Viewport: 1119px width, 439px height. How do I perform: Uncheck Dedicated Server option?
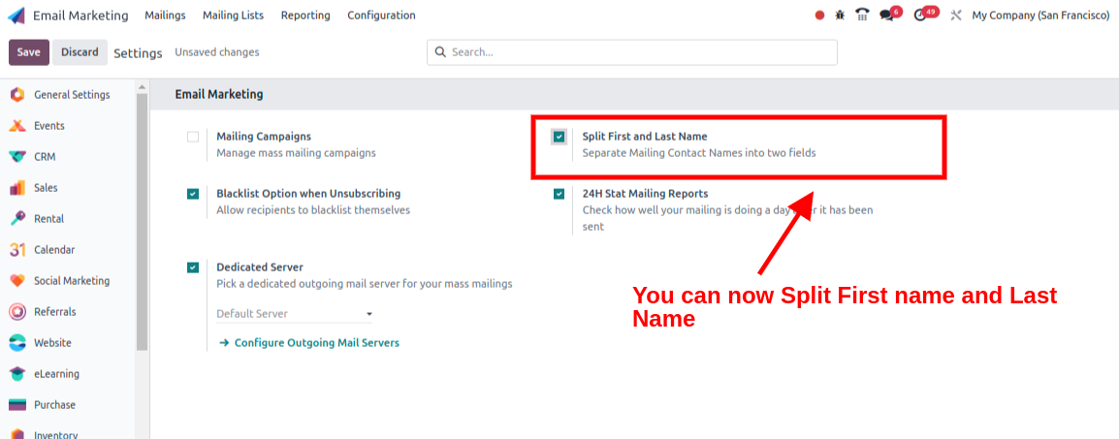pyautogui.click(x=193, y=268)
